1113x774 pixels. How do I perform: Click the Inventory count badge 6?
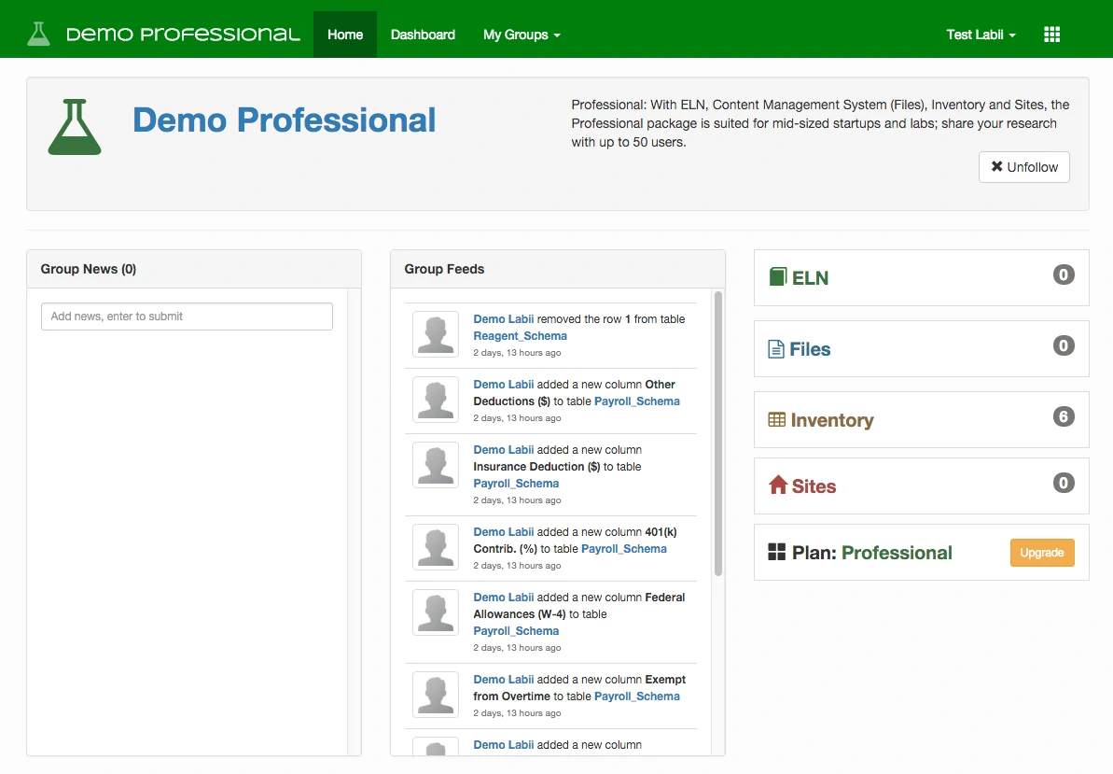tap(1063, 416)
